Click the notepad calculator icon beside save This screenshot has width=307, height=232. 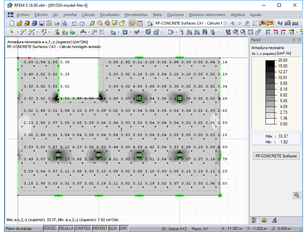(x=49, y=23)
